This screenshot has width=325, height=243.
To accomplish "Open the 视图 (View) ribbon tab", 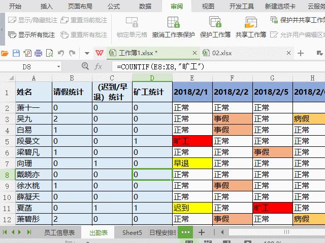I will (x=208, y=6).
